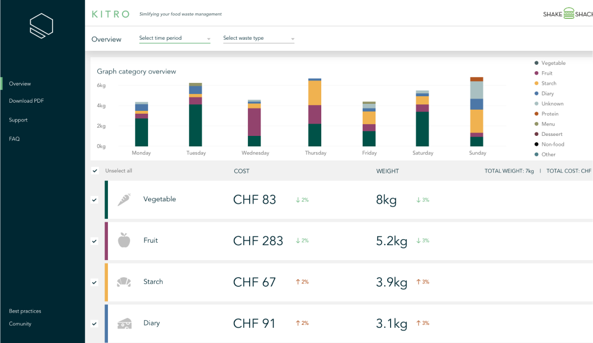Open Download PDF in the sidebar
The image size is (593, 343).
pos(26,101)
